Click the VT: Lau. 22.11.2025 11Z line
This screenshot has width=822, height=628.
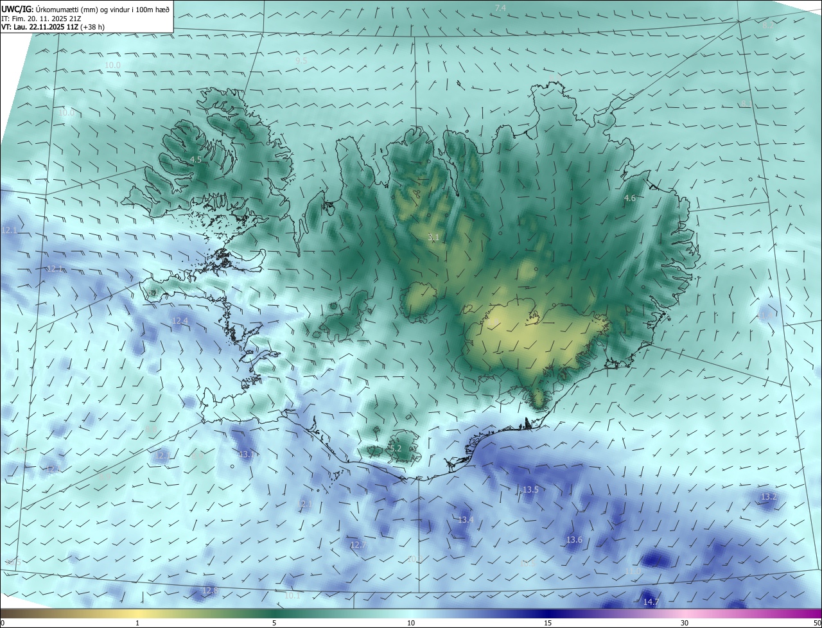53,27
